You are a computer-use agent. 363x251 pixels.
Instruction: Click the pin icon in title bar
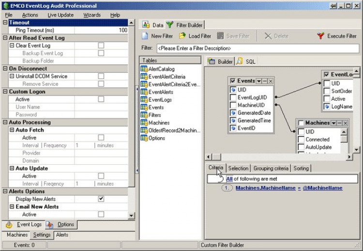click(333, 6)
